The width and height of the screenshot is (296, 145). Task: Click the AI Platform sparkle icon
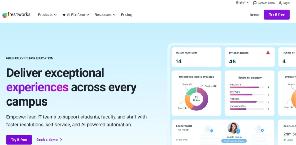(x=64, y=15)
